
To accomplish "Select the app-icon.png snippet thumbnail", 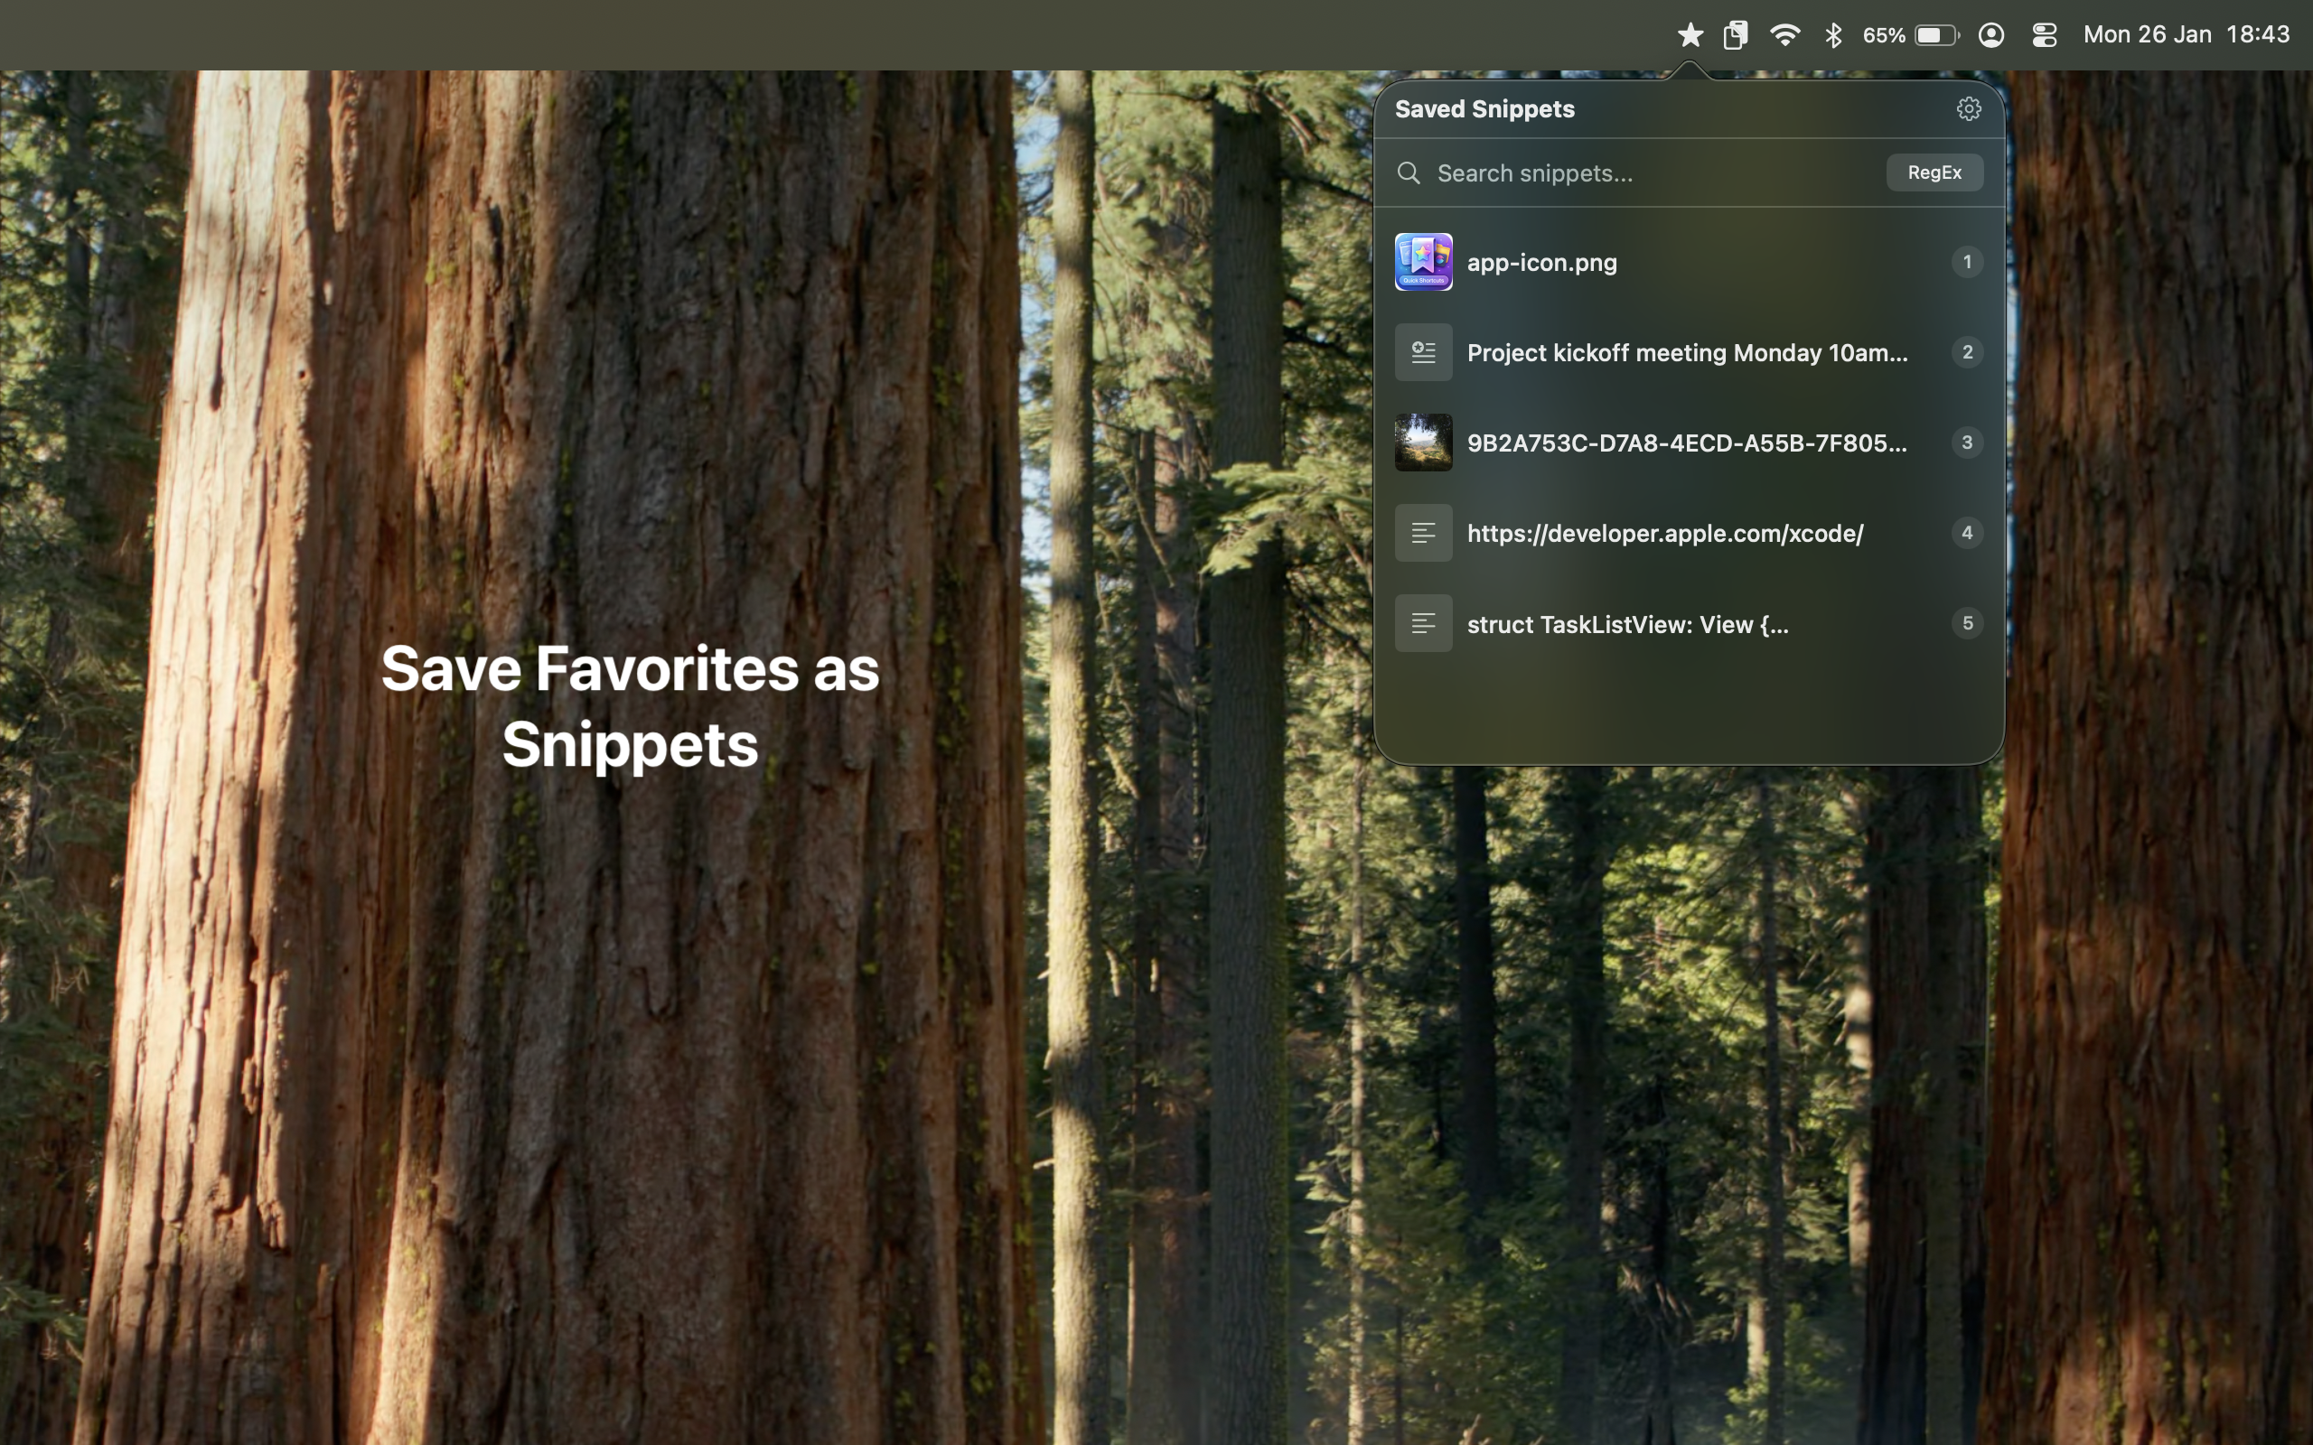I will click(x=1423, y=261).
